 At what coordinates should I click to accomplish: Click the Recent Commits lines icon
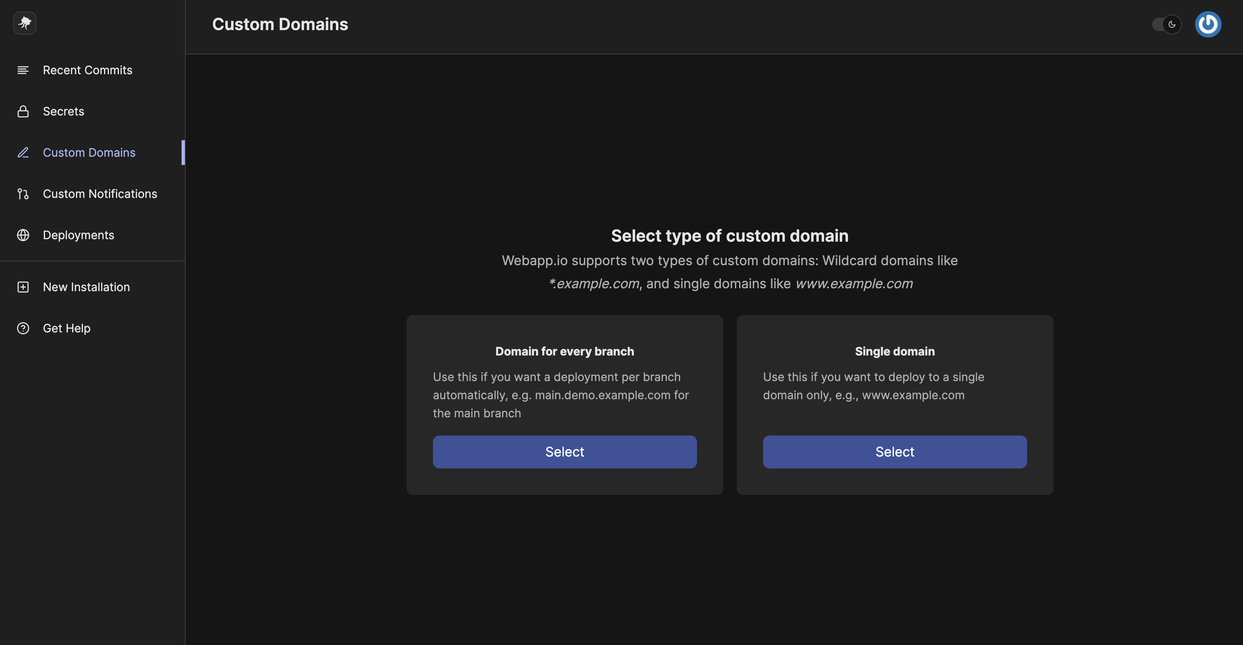23,71
